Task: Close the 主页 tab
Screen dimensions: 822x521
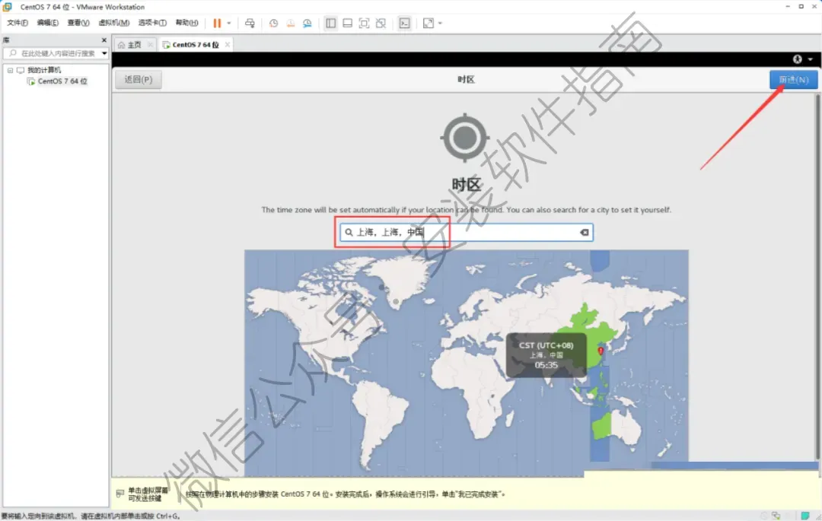Action: [151, 45]
